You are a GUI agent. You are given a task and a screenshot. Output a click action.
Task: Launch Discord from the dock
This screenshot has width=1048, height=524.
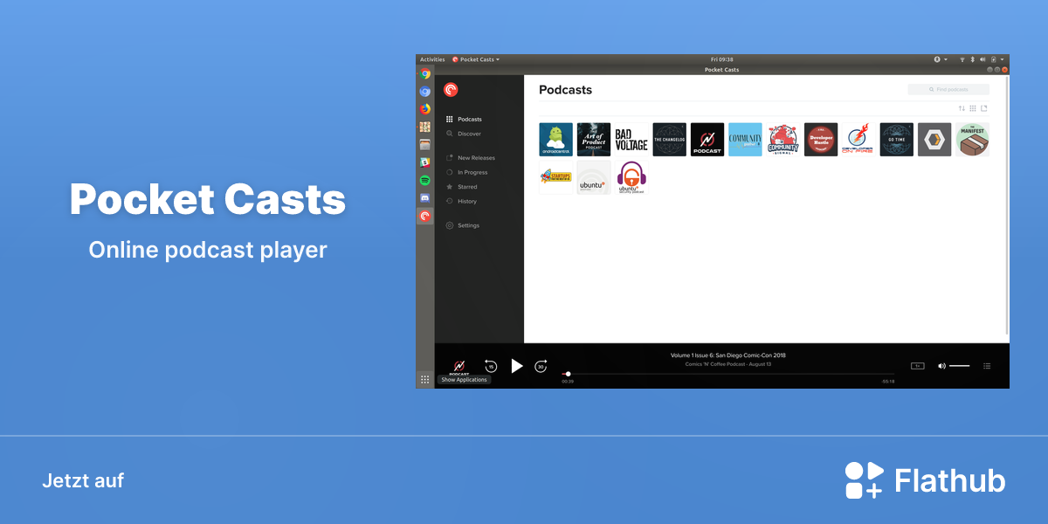[x=425, y=198]
